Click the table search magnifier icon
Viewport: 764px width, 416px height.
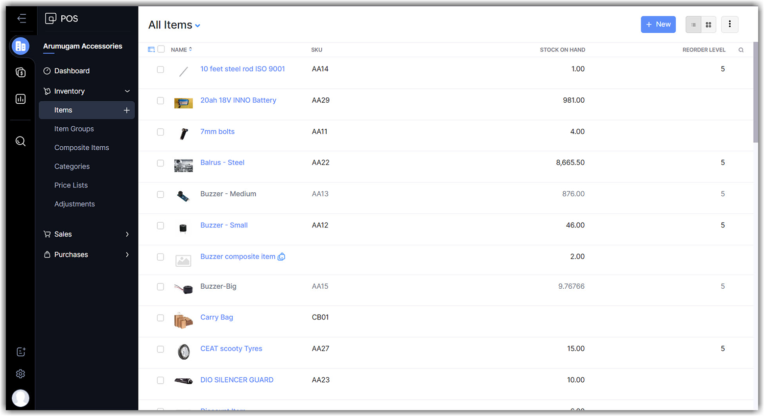pyautogui.click(x=741, y=50)
